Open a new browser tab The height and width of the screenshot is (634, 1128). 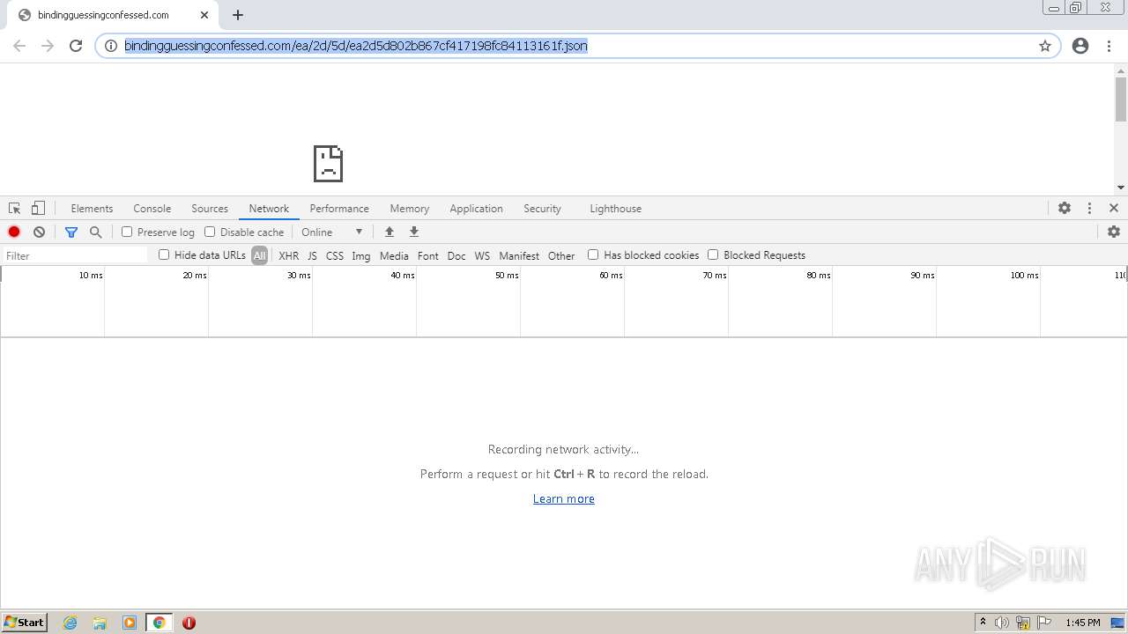click(238, 15)
